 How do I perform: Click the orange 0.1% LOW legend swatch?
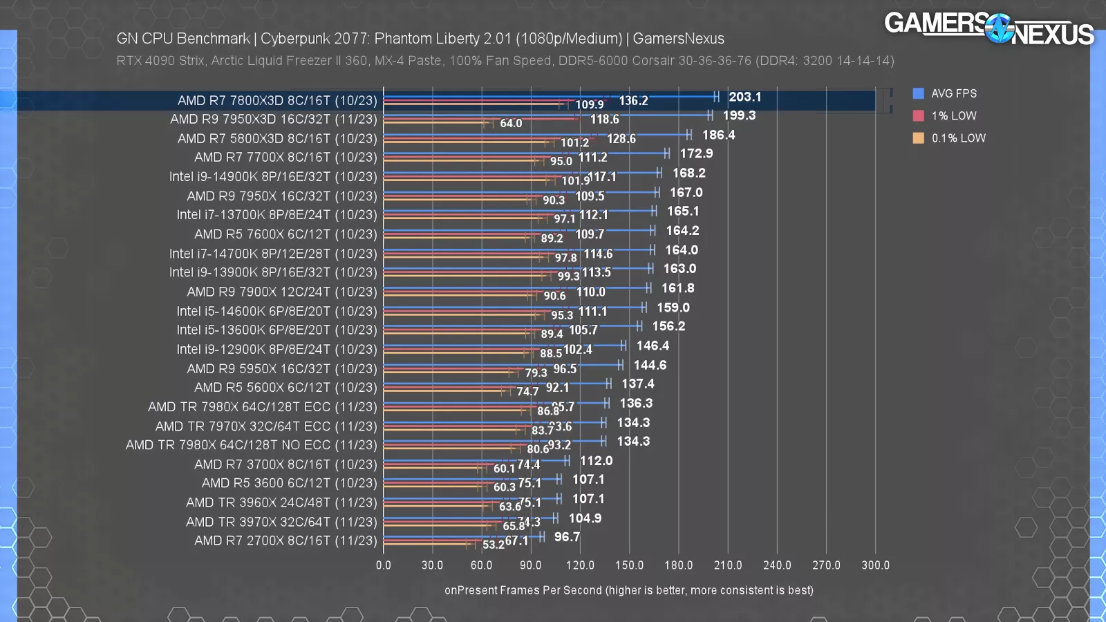(918, 138)
